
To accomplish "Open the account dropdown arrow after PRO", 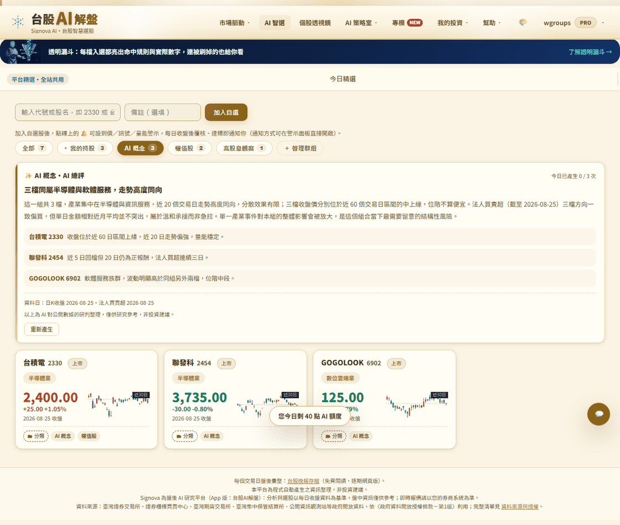I will coord(603,23).
